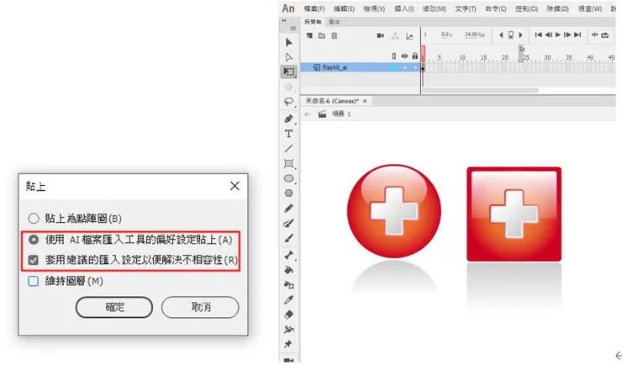
Task: Select the Line tool
Action: point(289,149)
